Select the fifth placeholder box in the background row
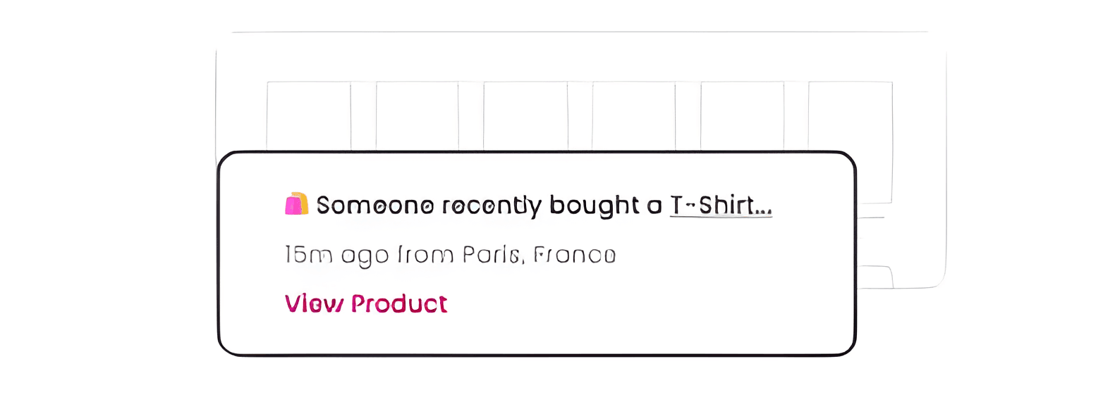This screenshot has height=397, width=1103. click(742, 115)
